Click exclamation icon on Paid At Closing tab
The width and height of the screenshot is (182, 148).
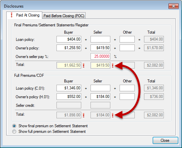point(11,15)
